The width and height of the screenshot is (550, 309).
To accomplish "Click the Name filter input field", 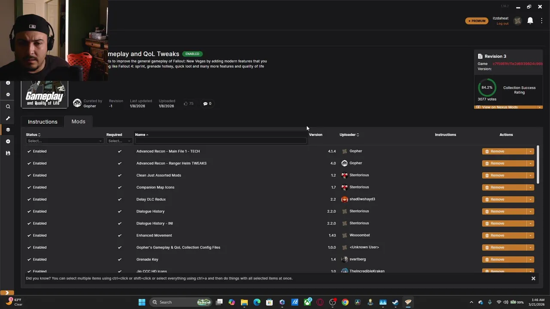I will [221, 141].
